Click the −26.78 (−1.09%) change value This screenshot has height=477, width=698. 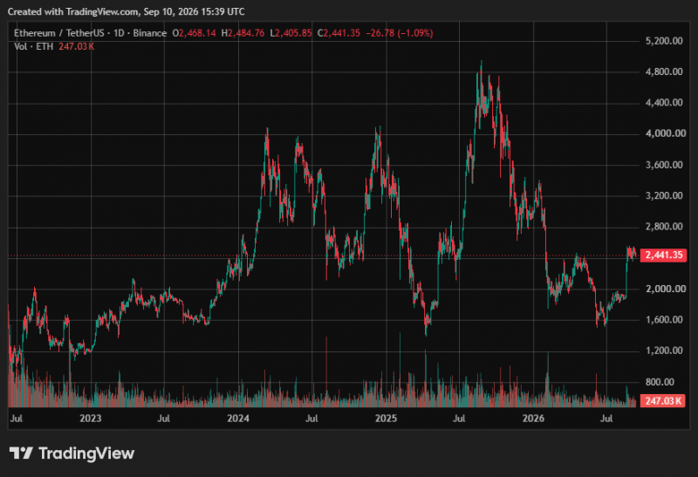coord(400,33)
